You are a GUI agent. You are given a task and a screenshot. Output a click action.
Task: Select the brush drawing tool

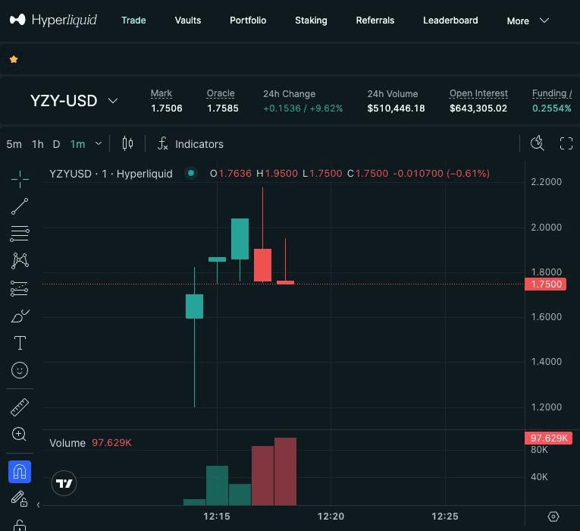(20, 316)
